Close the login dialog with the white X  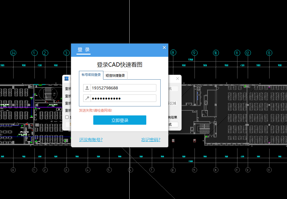click(164, 47)
